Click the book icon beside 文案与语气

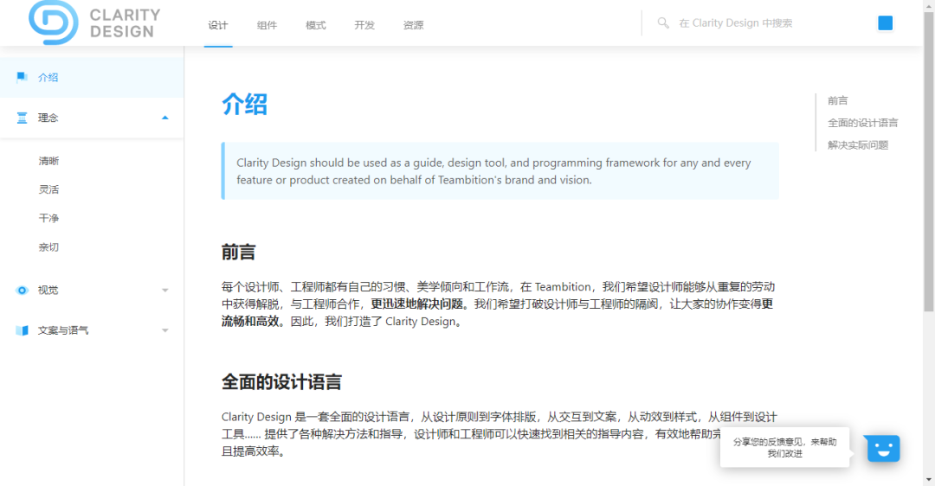[x=22, y=330]
